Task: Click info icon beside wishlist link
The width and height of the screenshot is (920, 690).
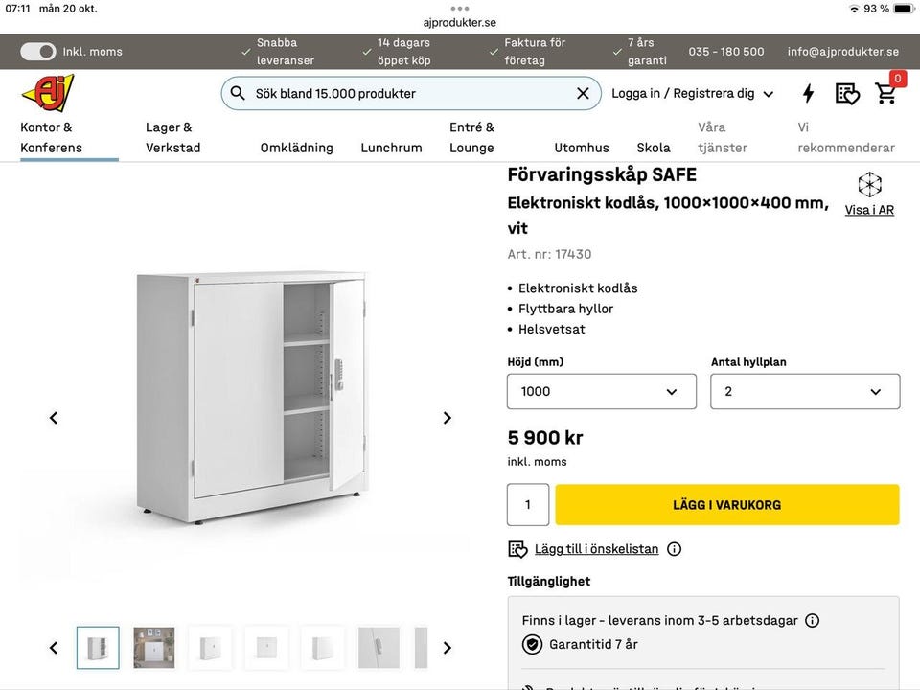Action: (x=674, y=549)
